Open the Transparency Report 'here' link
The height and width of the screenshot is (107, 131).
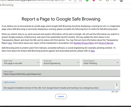click(10, 43)
